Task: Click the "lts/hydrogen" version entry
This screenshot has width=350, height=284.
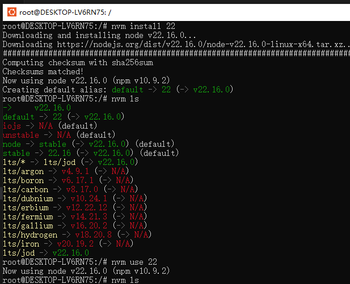Action: (30, 235)
